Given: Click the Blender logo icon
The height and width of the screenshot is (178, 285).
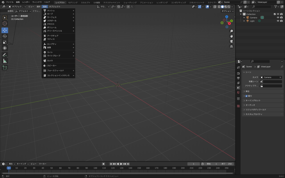Looking at the screenshot, I should click(x=3, y=2).
